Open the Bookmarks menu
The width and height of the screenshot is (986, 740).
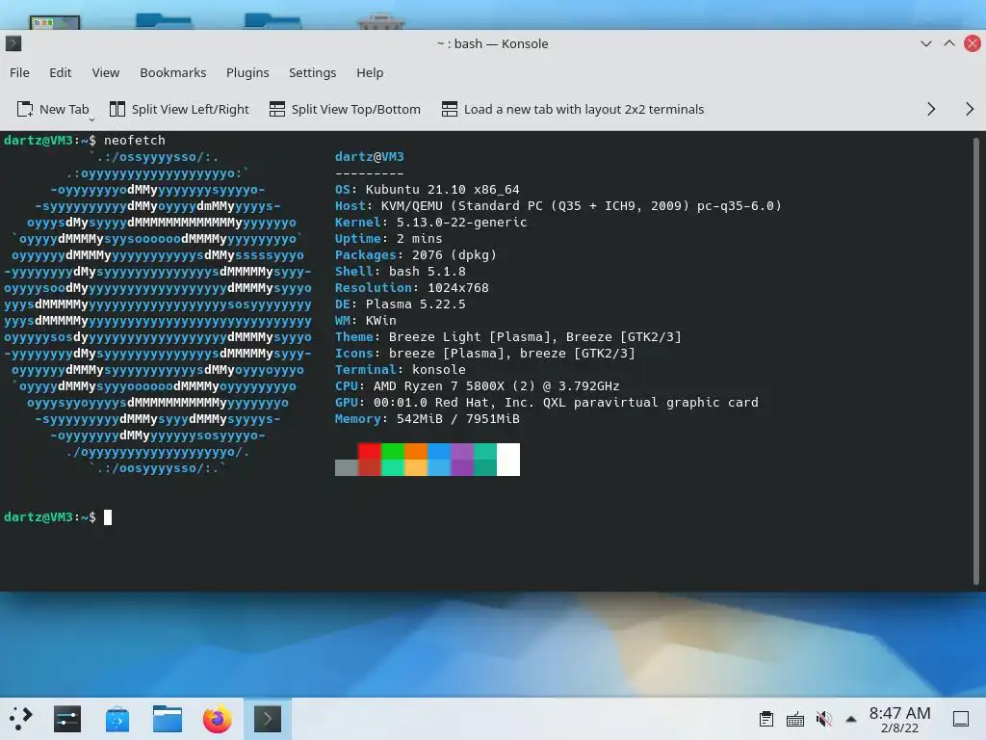click(x=173, y=72)
